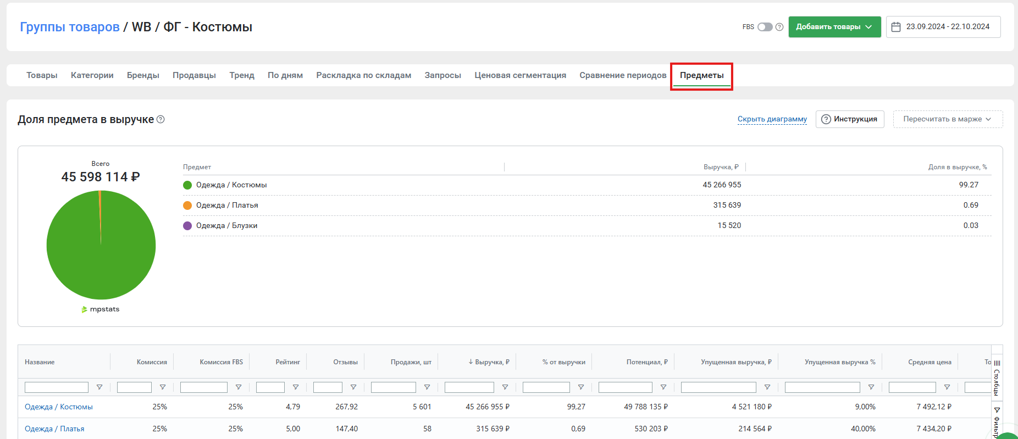Toggle the FBS switch

(765, 27)
